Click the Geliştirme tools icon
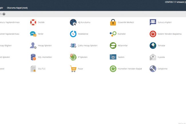The image size is (186, 124). (153, 69)
